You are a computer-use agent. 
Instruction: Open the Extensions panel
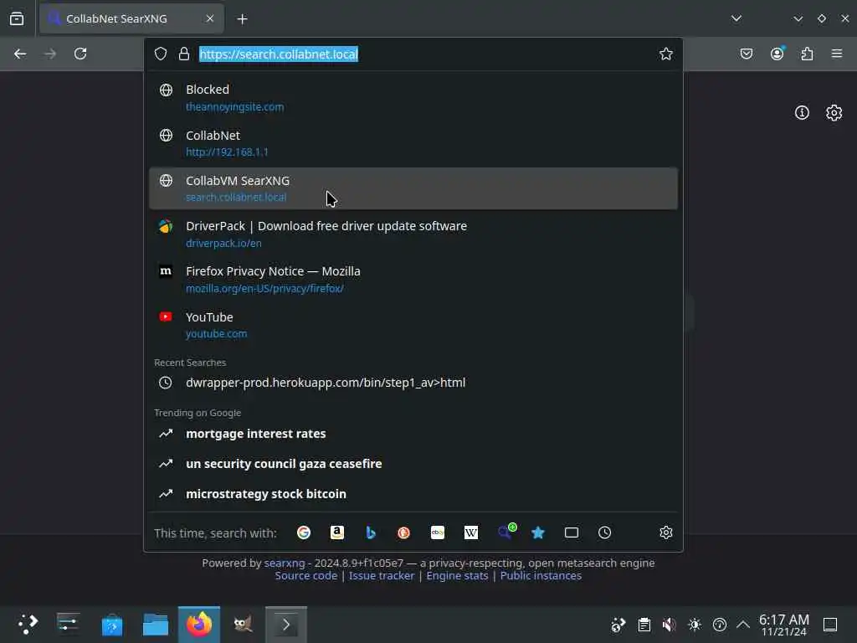807,54
